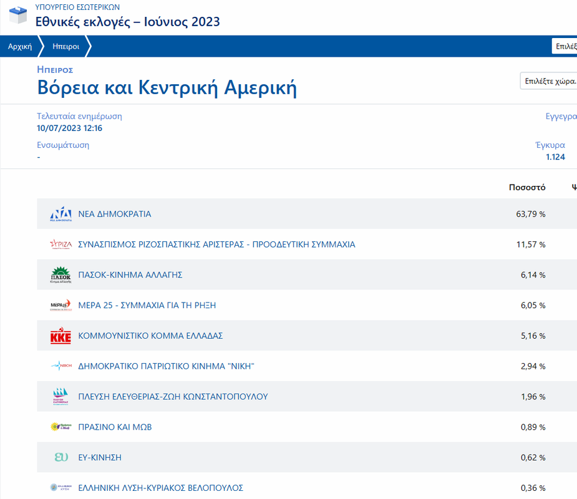577x499 pixels.
Task: Click the 5,16 % percentage value
Action: [x=533, y=336]
